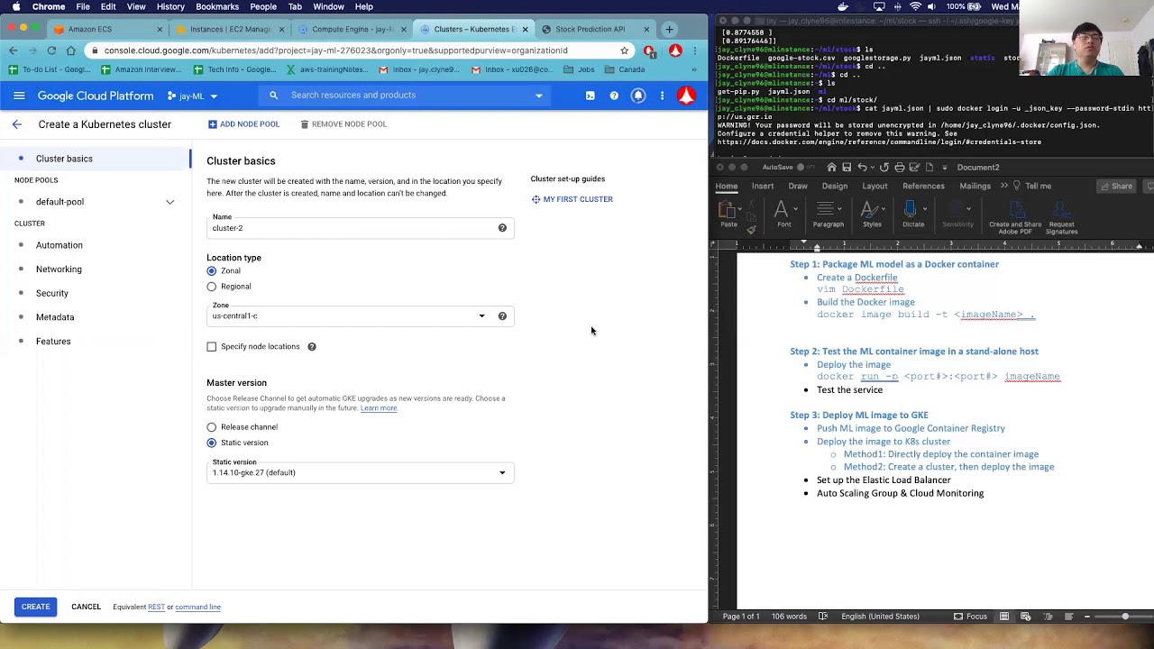Click the CREATE button
This screenshot has height=649, width=1154.
point(36,607)
